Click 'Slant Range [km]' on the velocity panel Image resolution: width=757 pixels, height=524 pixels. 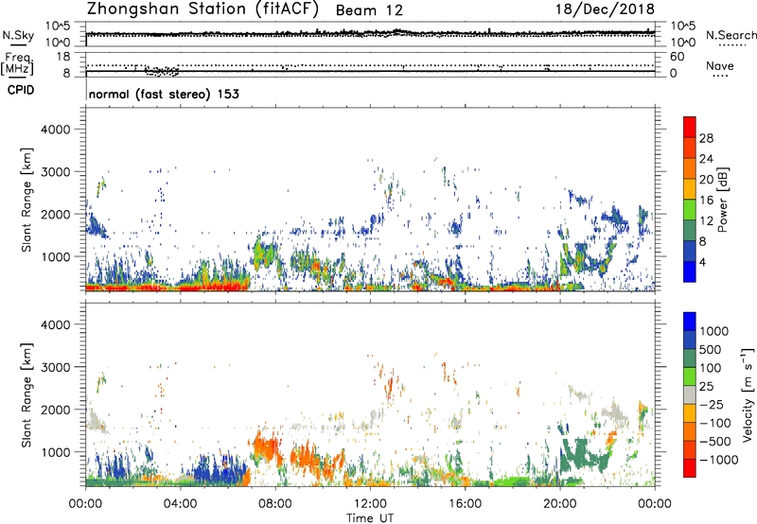tap(26, 395)
